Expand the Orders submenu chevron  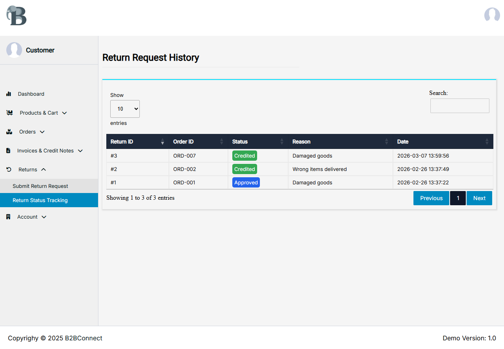42,132
